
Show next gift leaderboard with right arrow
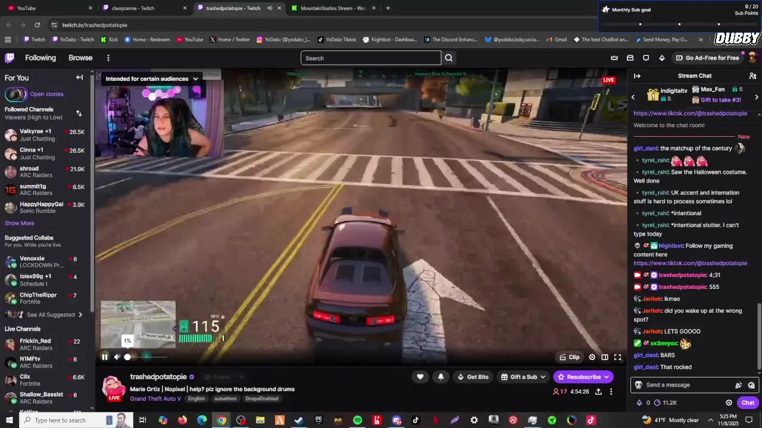[x=756, y=97]
